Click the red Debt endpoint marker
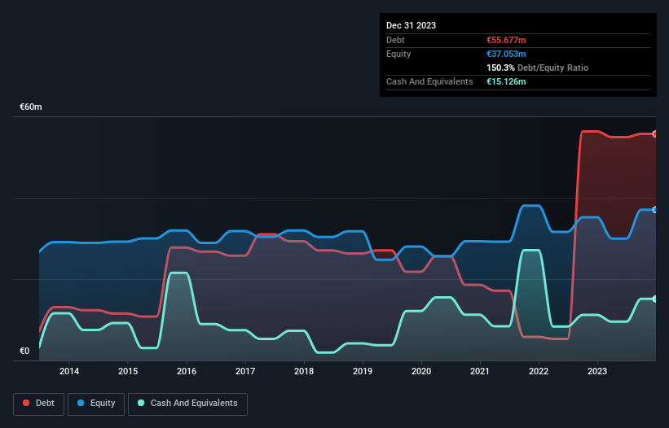The height and width of the screenshot is (428, 669). pyautogui.click(x=655, y=134)
